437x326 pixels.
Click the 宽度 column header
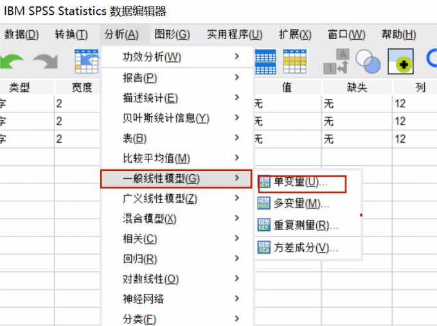point(78,87)
